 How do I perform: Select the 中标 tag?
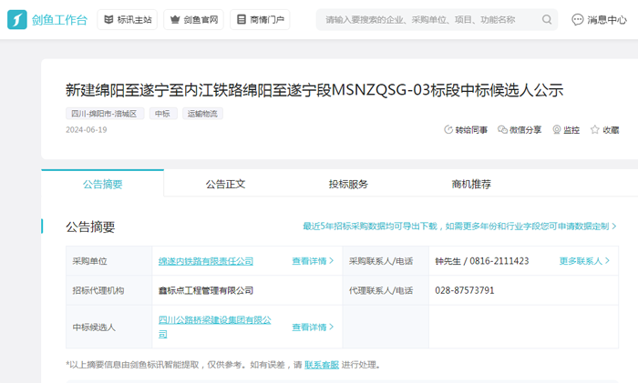pyautogui.click(x=163, y=114)
